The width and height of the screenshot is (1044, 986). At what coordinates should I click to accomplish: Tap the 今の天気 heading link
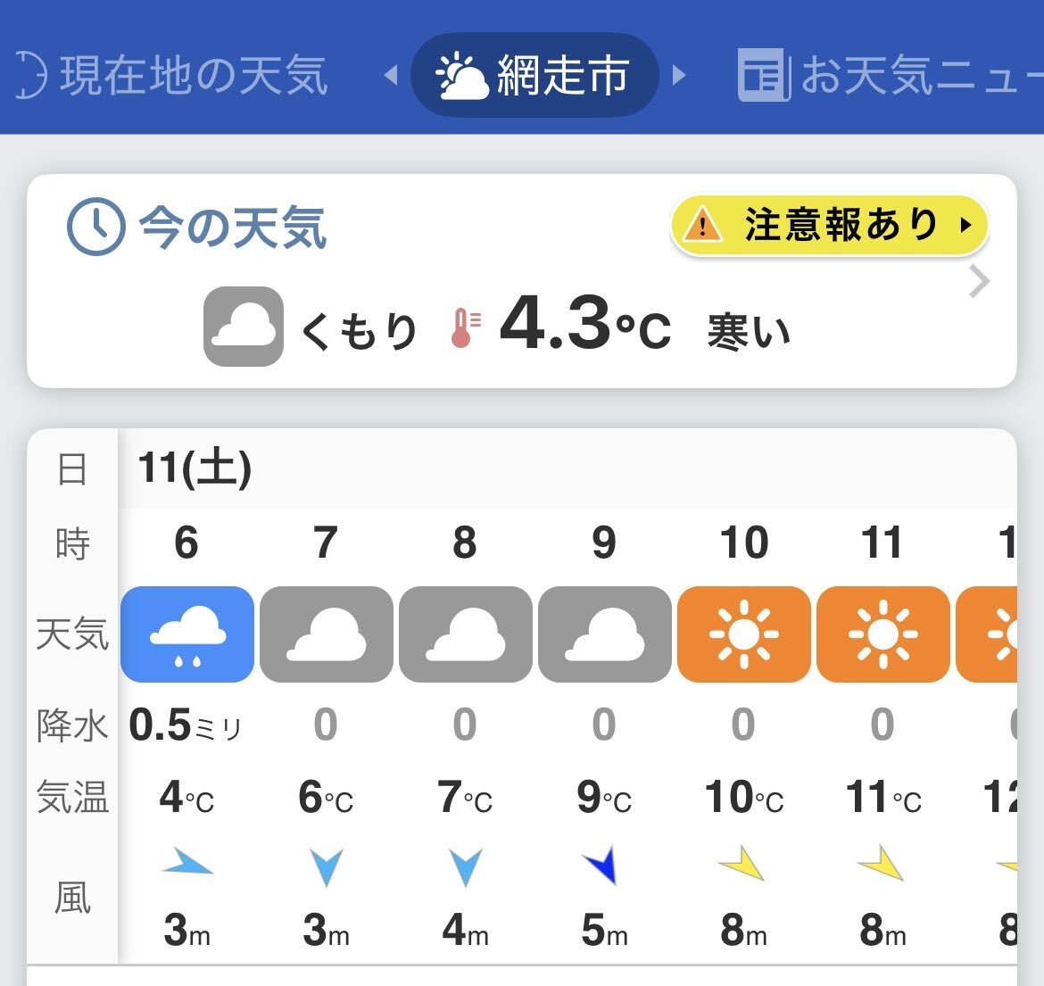(x=234, y=228)
